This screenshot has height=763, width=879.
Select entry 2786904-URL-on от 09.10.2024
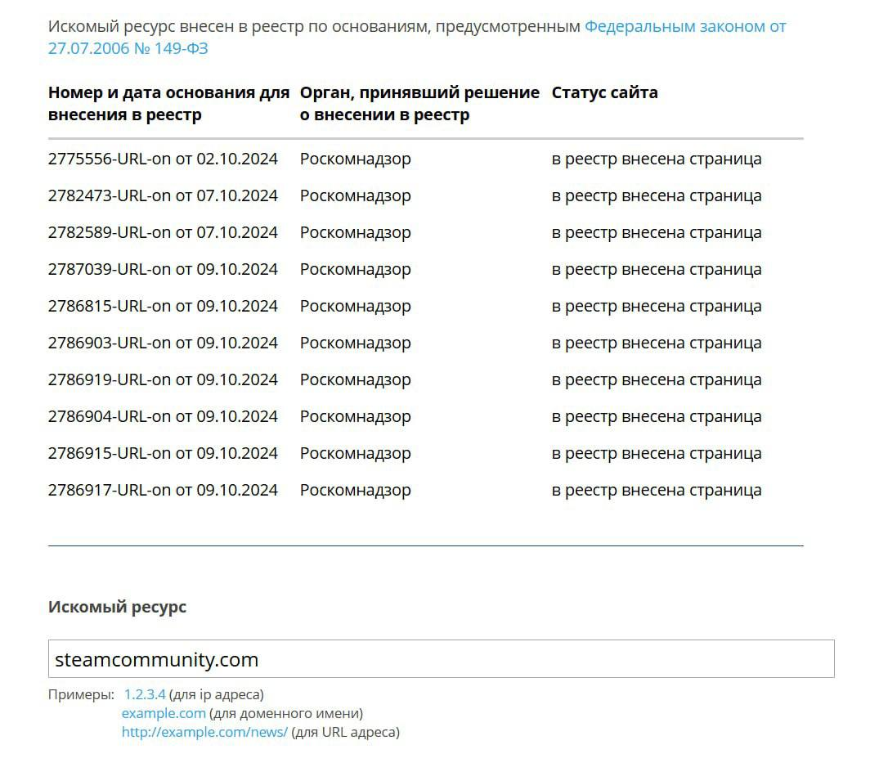tap(163, 416)
